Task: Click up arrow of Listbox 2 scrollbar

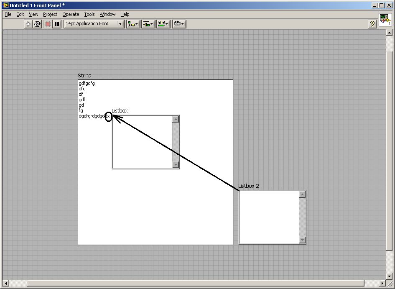Action: [x=302, y=194]
